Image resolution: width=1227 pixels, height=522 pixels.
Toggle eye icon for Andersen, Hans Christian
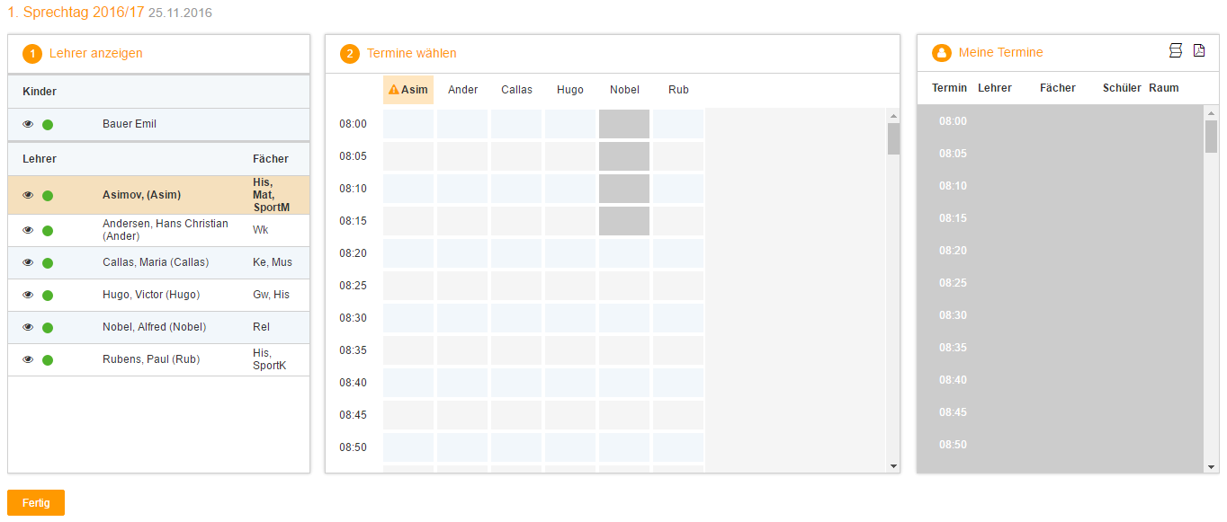click(x=28, y=230)
